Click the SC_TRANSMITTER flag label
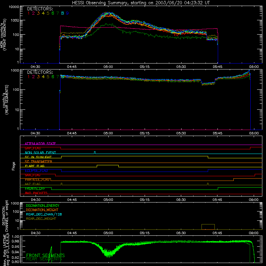Screen dimensions: 266x266 point(39,162)
